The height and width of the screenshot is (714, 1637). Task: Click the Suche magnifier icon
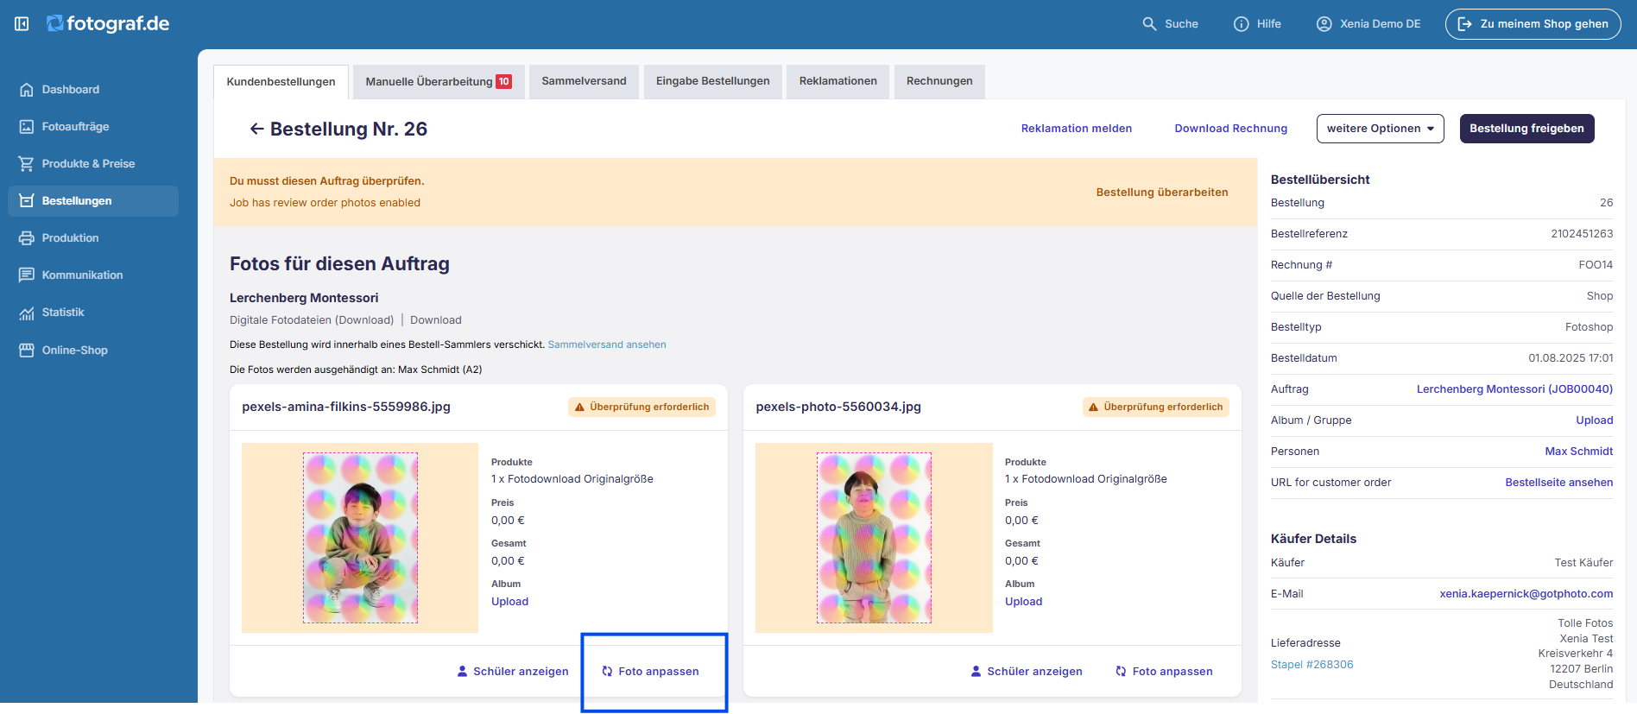(1149, 24)
